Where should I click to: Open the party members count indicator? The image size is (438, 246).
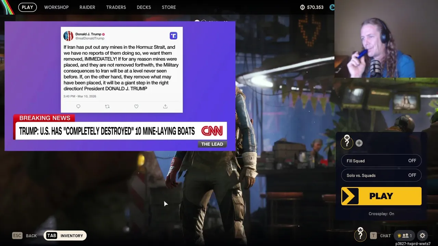[404, 235]
